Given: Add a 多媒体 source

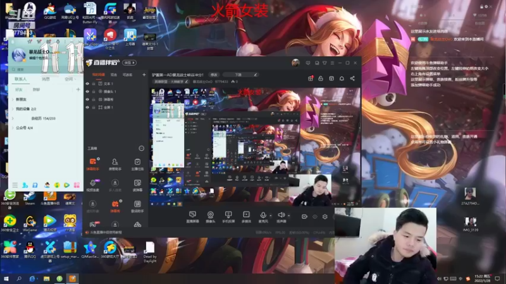Looking at the screenshot, I should (x=246, y=217).
